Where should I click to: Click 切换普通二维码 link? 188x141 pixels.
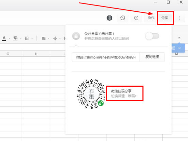pyautogui.click(x=124, y=96)
